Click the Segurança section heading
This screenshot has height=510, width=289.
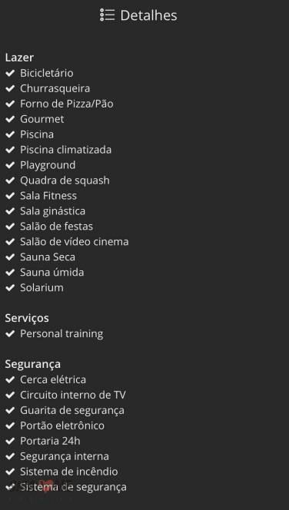[32, 364]
